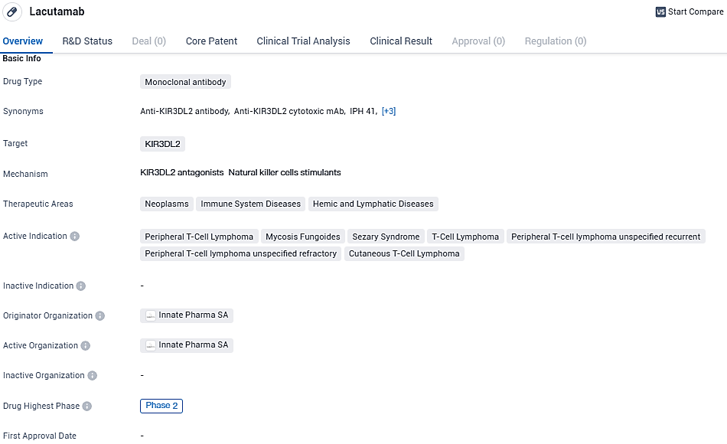Switch to the R&D Status tab
Image resolution: width=727 pixels, height=444 pixels.
pos(87,41)
